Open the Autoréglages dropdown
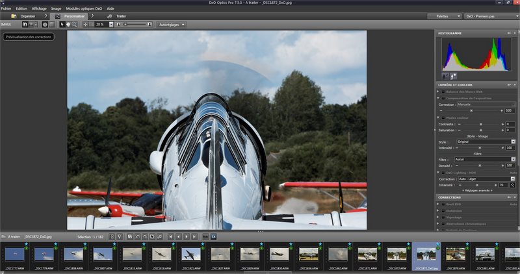Image resolution: width=520 pixels, height=274 pixels. coord(171,25)
